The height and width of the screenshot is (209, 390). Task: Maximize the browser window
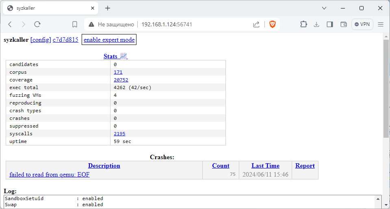coord(362,8)
